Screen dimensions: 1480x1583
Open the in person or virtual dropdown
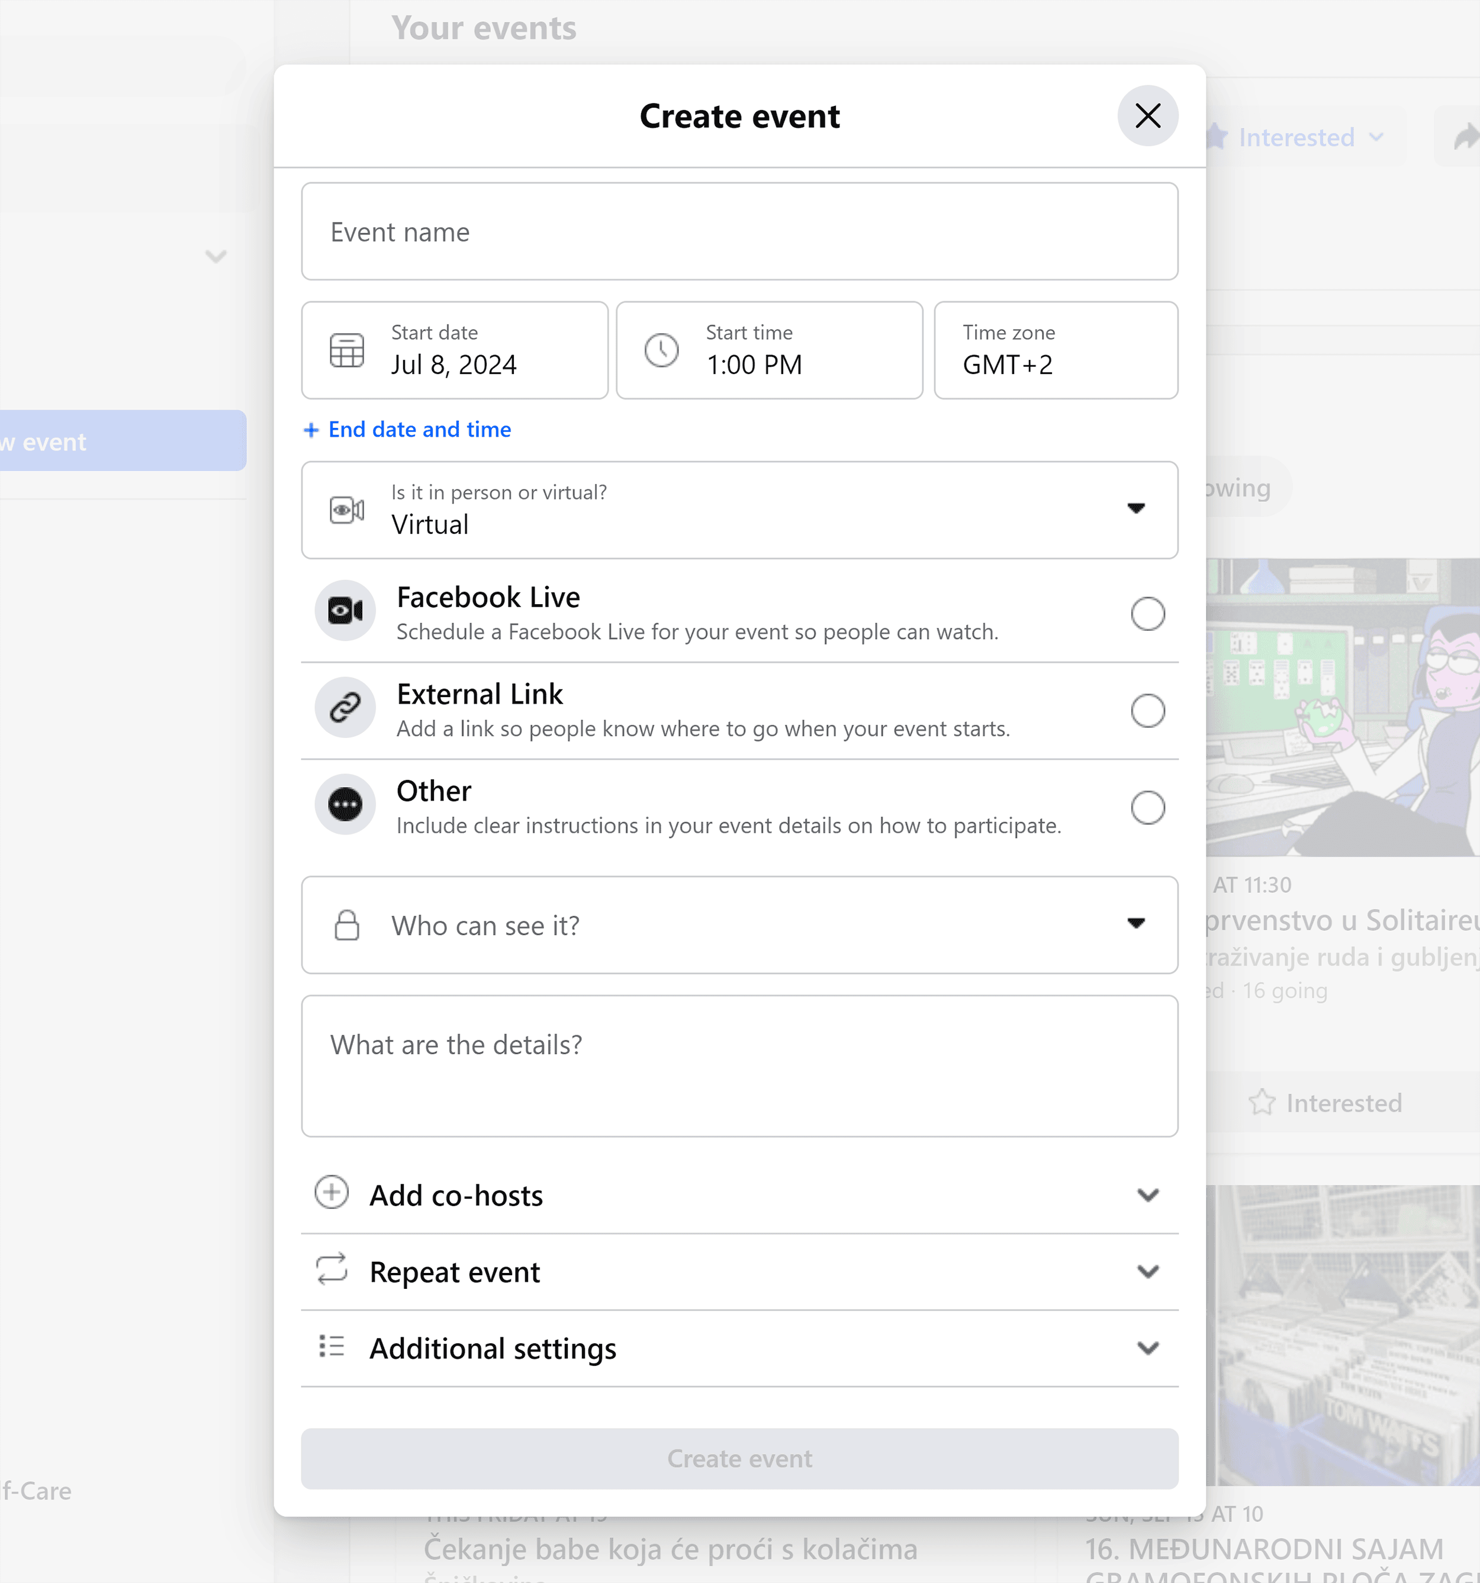[1136, 509]
